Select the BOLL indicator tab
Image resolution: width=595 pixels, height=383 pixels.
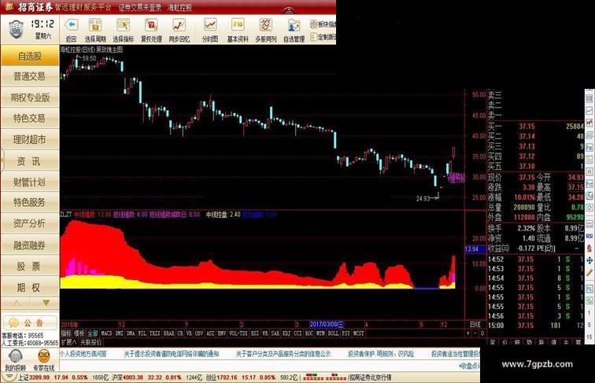pos(333,333)
